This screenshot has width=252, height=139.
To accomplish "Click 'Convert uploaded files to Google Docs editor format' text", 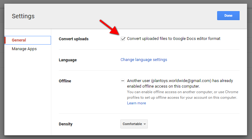I will pos(174,39).
